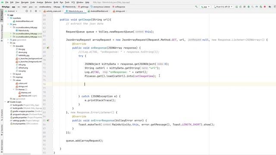The height and width of the screenshot is (155, 276).
Task: Click the Run app icon after the device selector
Action: 236,7
